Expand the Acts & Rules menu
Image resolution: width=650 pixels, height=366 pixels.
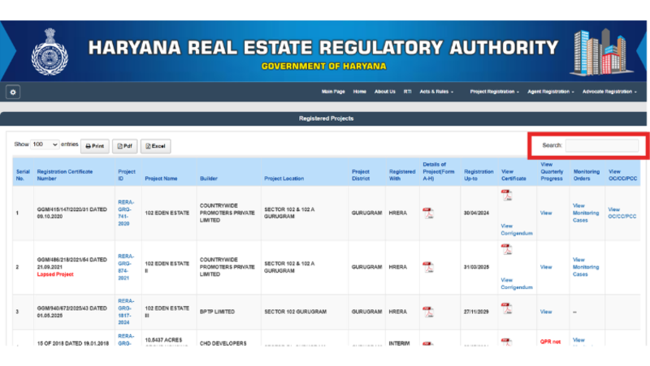point(436,92)
